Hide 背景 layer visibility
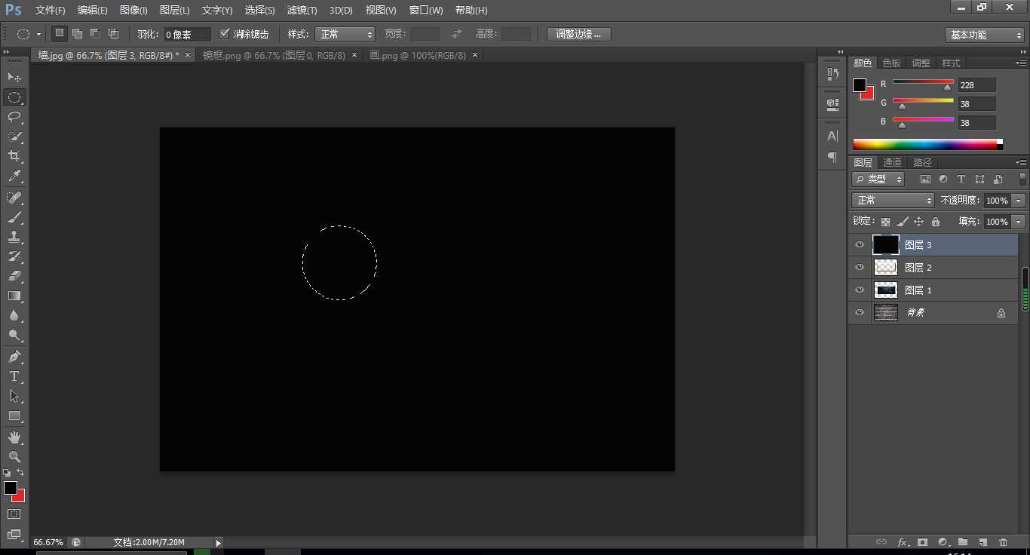Image resolution: width=1030 pixels, height=555 pixels. [860, 313]
